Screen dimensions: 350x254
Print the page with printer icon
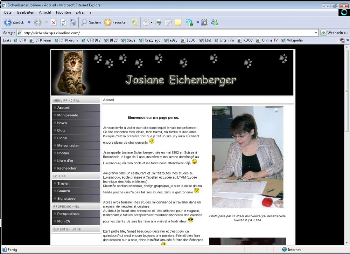pyautogui.click(x=159, y=22)
